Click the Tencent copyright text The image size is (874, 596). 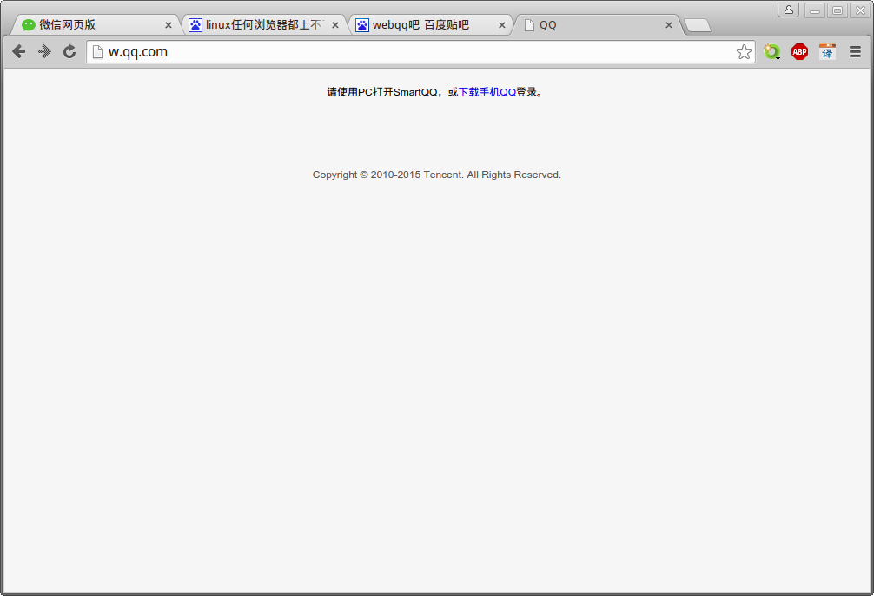click(436, 175)
